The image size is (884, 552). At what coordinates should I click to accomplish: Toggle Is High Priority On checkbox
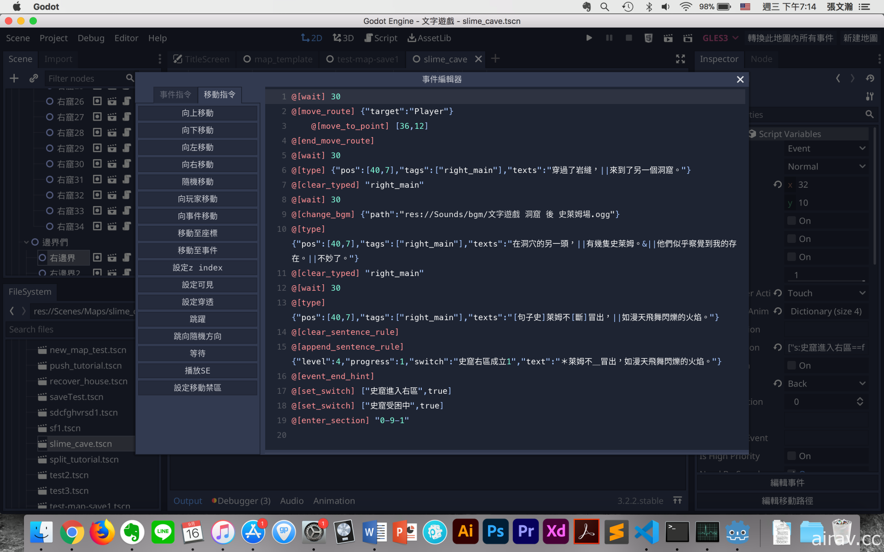(791, 456)
